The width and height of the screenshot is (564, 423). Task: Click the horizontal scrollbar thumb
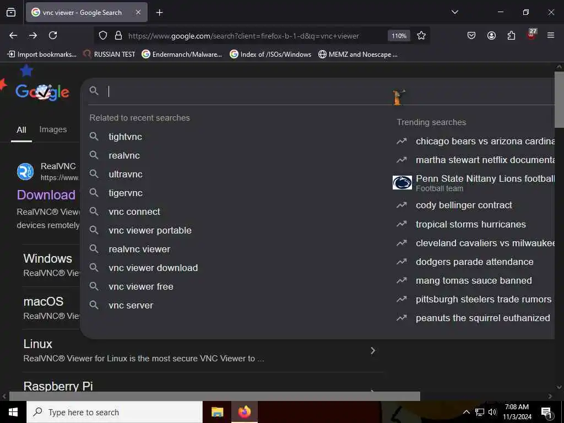click(214, 396)
